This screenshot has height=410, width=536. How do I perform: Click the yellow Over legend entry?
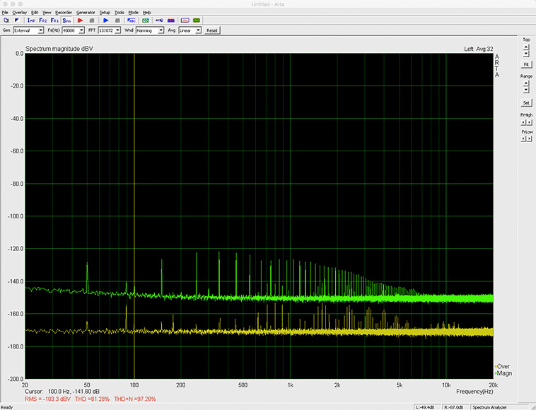[502, 366]
